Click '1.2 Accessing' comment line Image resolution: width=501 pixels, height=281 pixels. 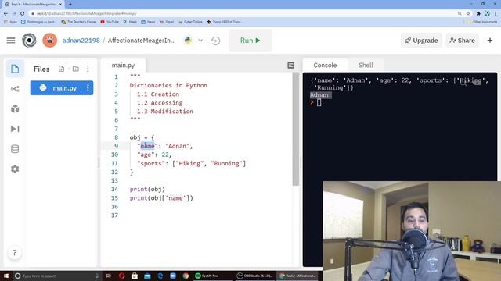(160, 103)
